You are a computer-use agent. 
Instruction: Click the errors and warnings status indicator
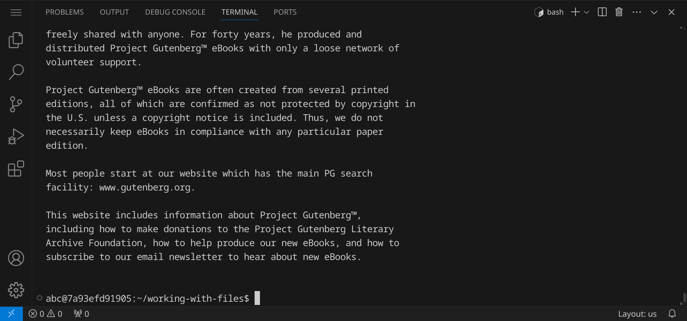tap(45, 314)
